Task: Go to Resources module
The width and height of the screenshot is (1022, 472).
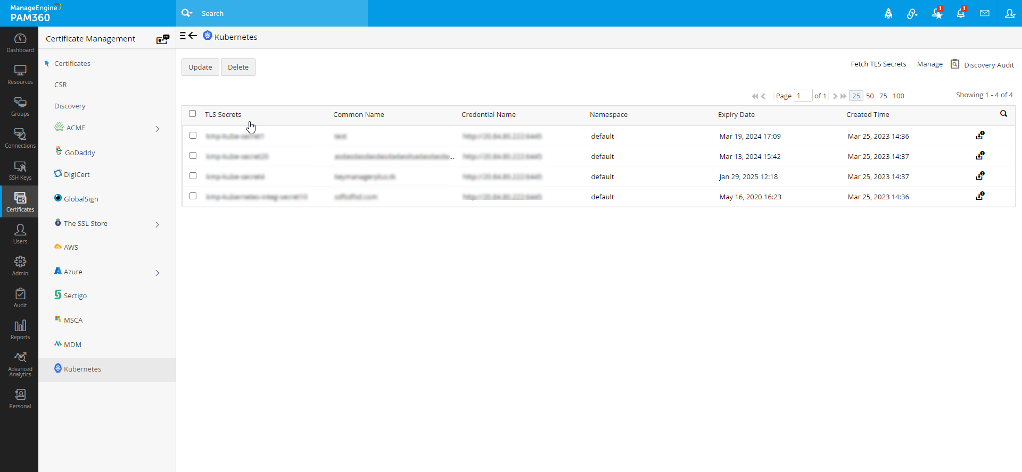Action: click(x=20, y=75)
